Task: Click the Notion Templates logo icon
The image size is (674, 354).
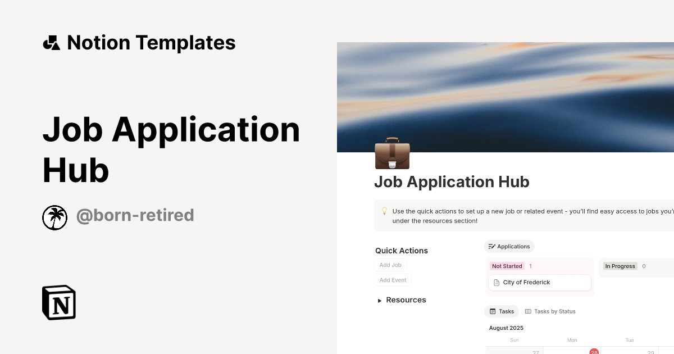Action: pyautogui.click(x=51, y=42)
